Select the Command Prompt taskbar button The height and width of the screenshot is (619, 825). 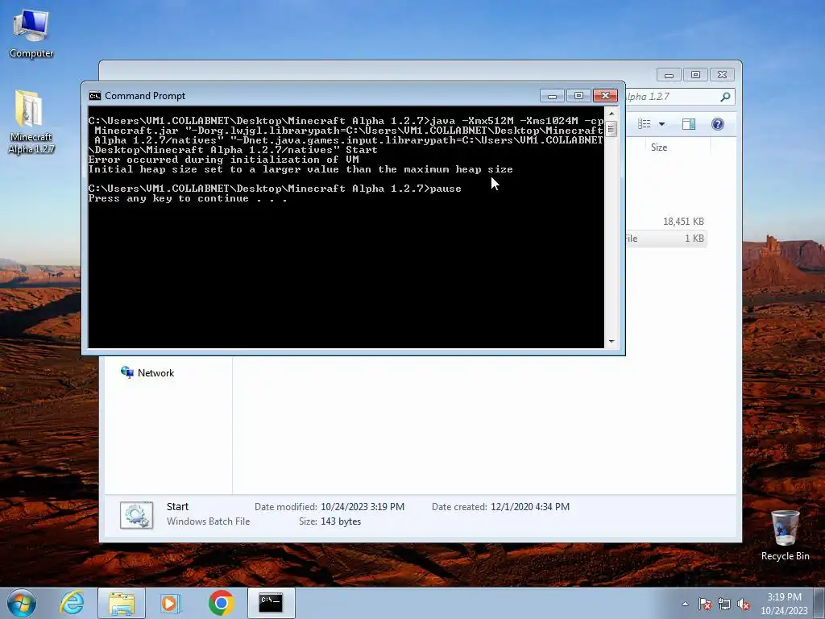pos(271,603)
